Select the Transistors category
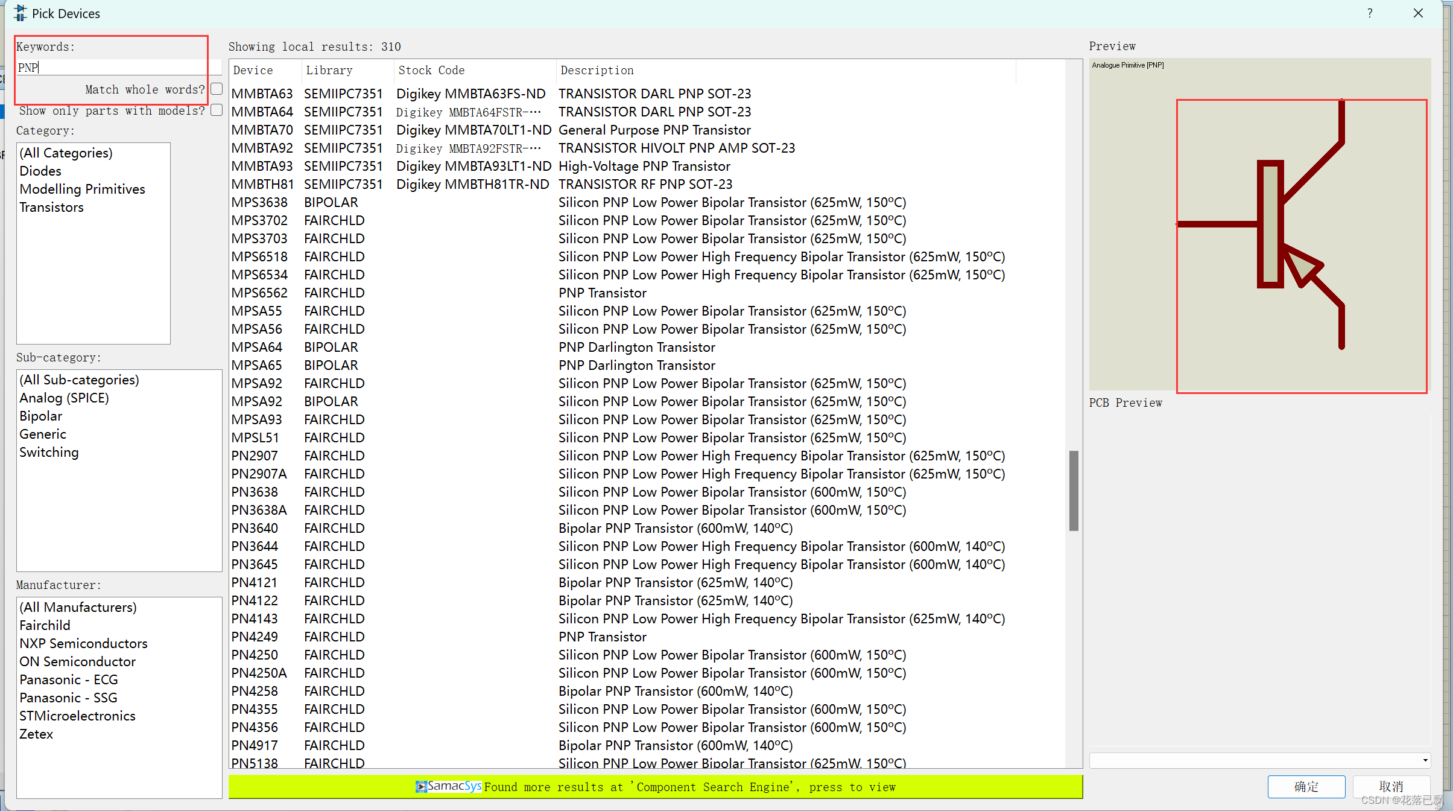This screenshot has height=811, width=1453. tap(51, 207)
